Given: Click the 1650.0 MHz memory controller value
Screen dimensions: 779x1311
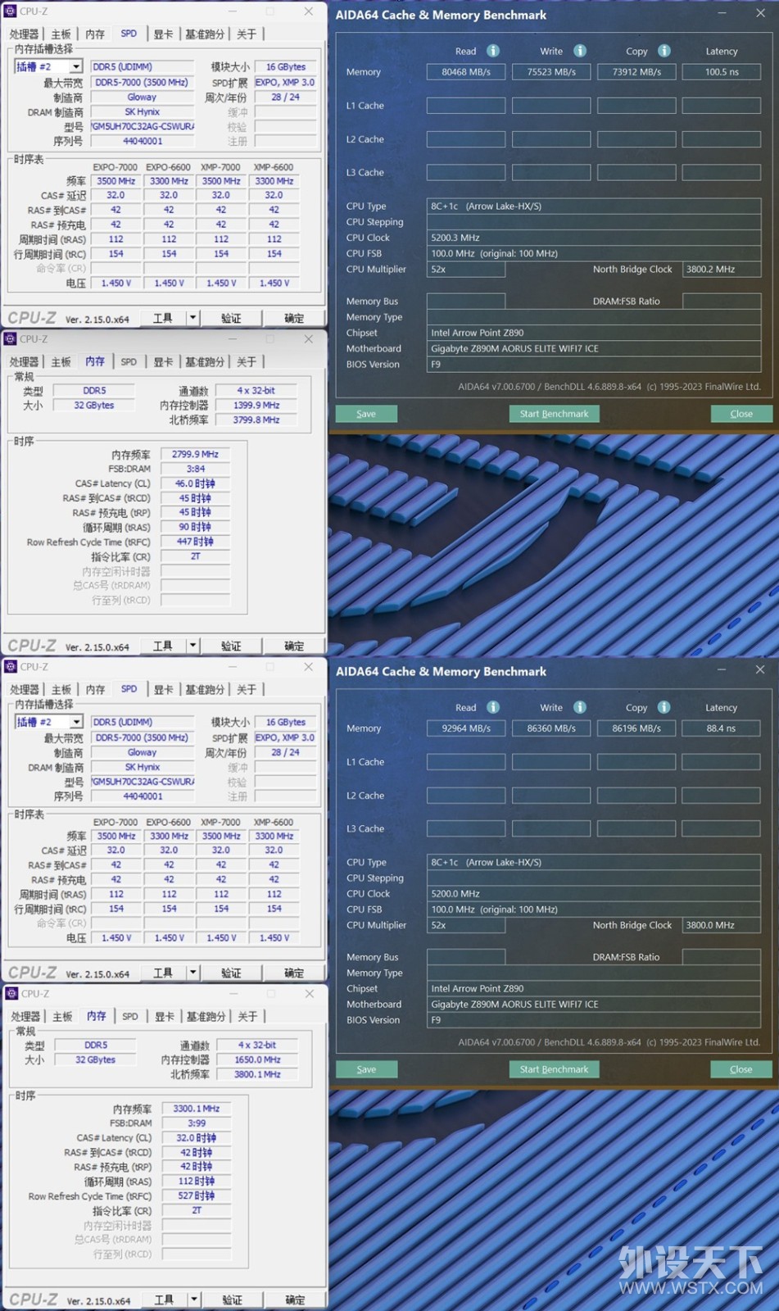Looking at the screenshot, I should [x=257, y=1059].
